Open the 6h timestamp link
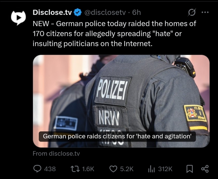The height and width of the screenshot is (179, 218). [136, 12]
